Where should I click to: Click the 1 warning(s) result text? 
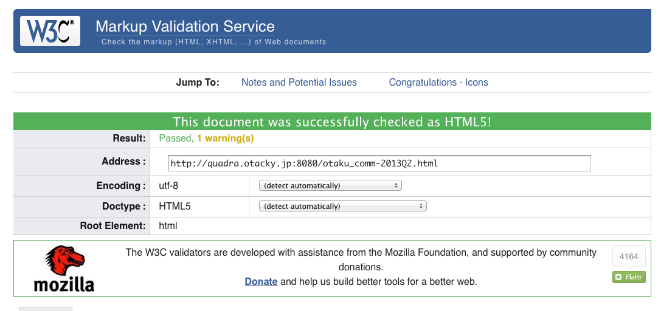225,138
